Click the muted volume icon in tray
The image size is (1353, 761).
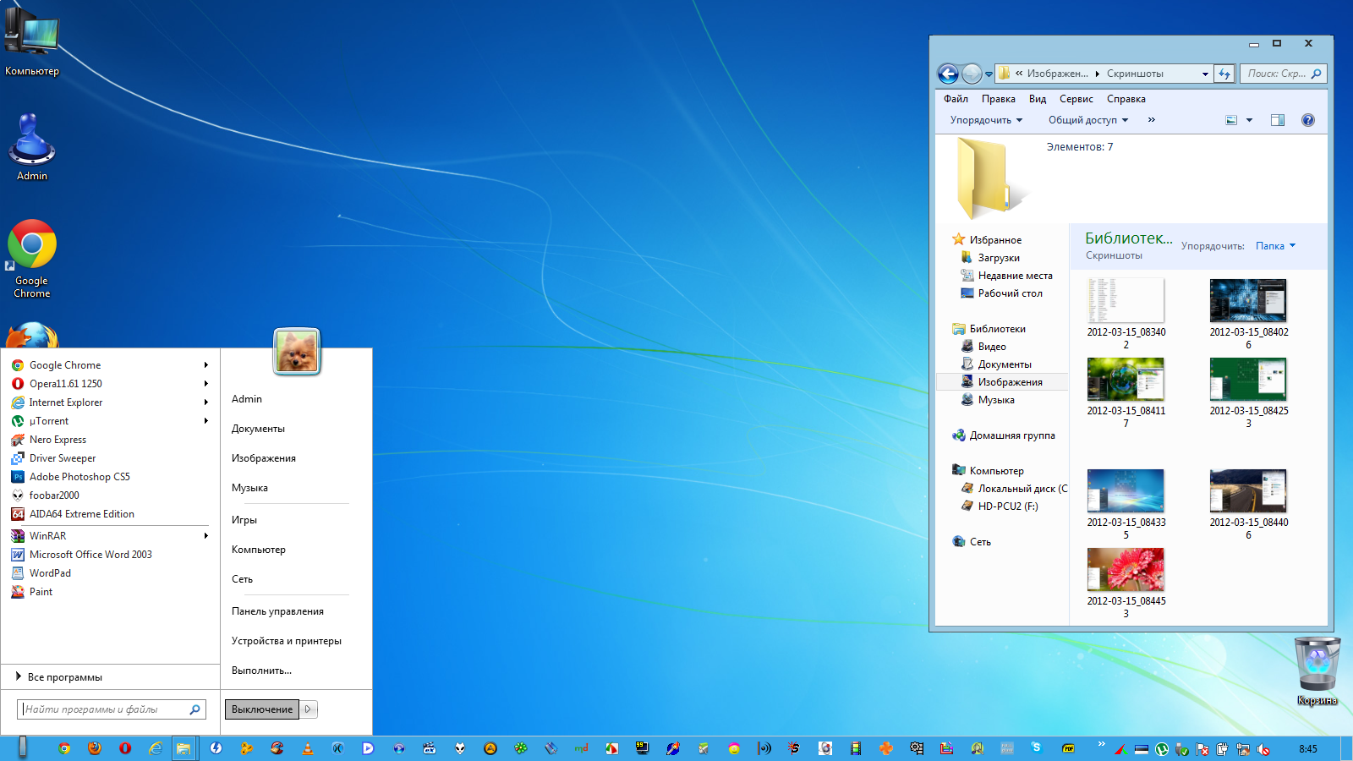(1263, 749)
